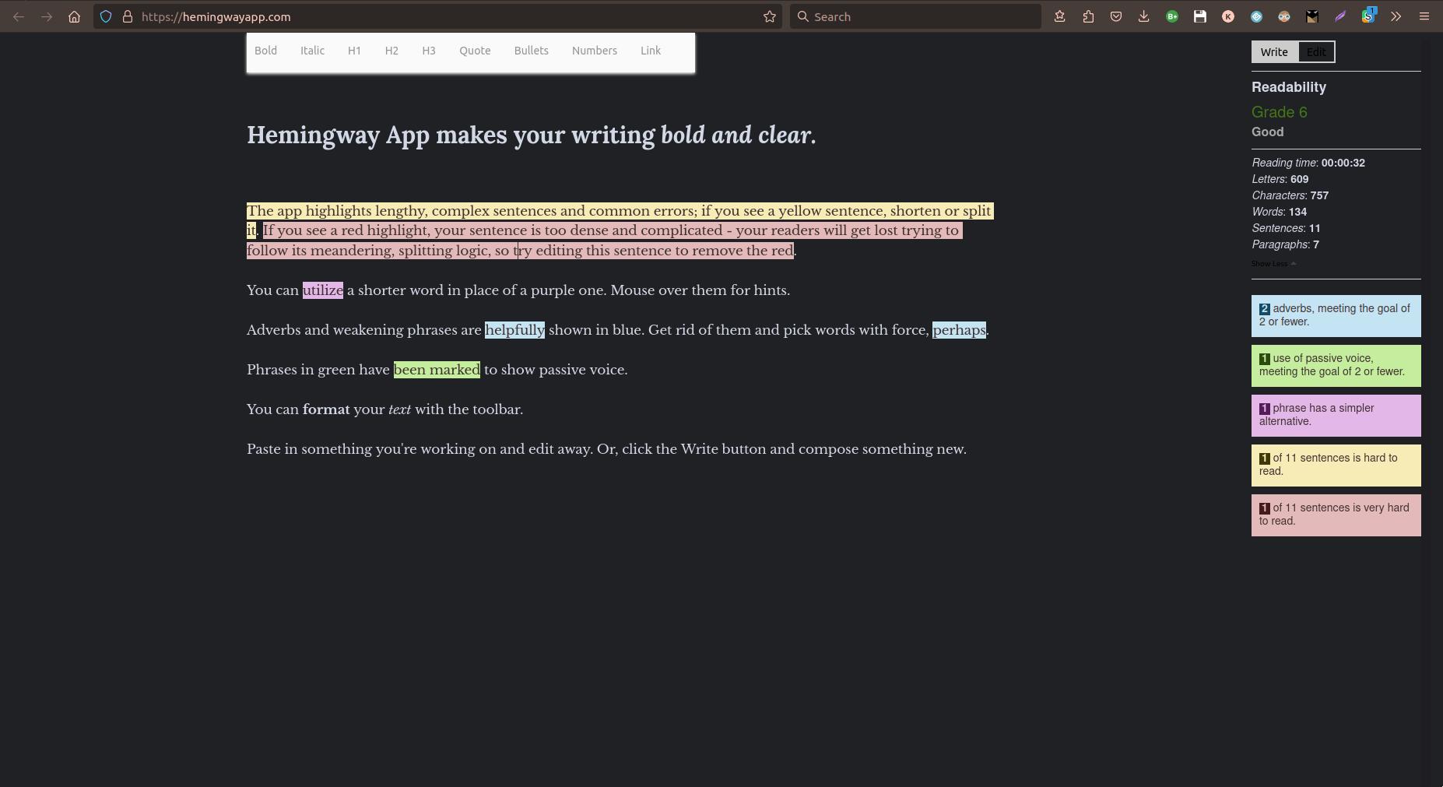The image size is (1443, 787).
Task: Click the red very hard to read card
Action: click(1336, 515)
